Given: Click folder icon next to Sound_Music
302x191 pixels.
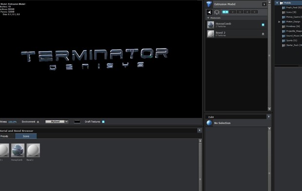Looking at the screenshot, I should coord(283,36).
